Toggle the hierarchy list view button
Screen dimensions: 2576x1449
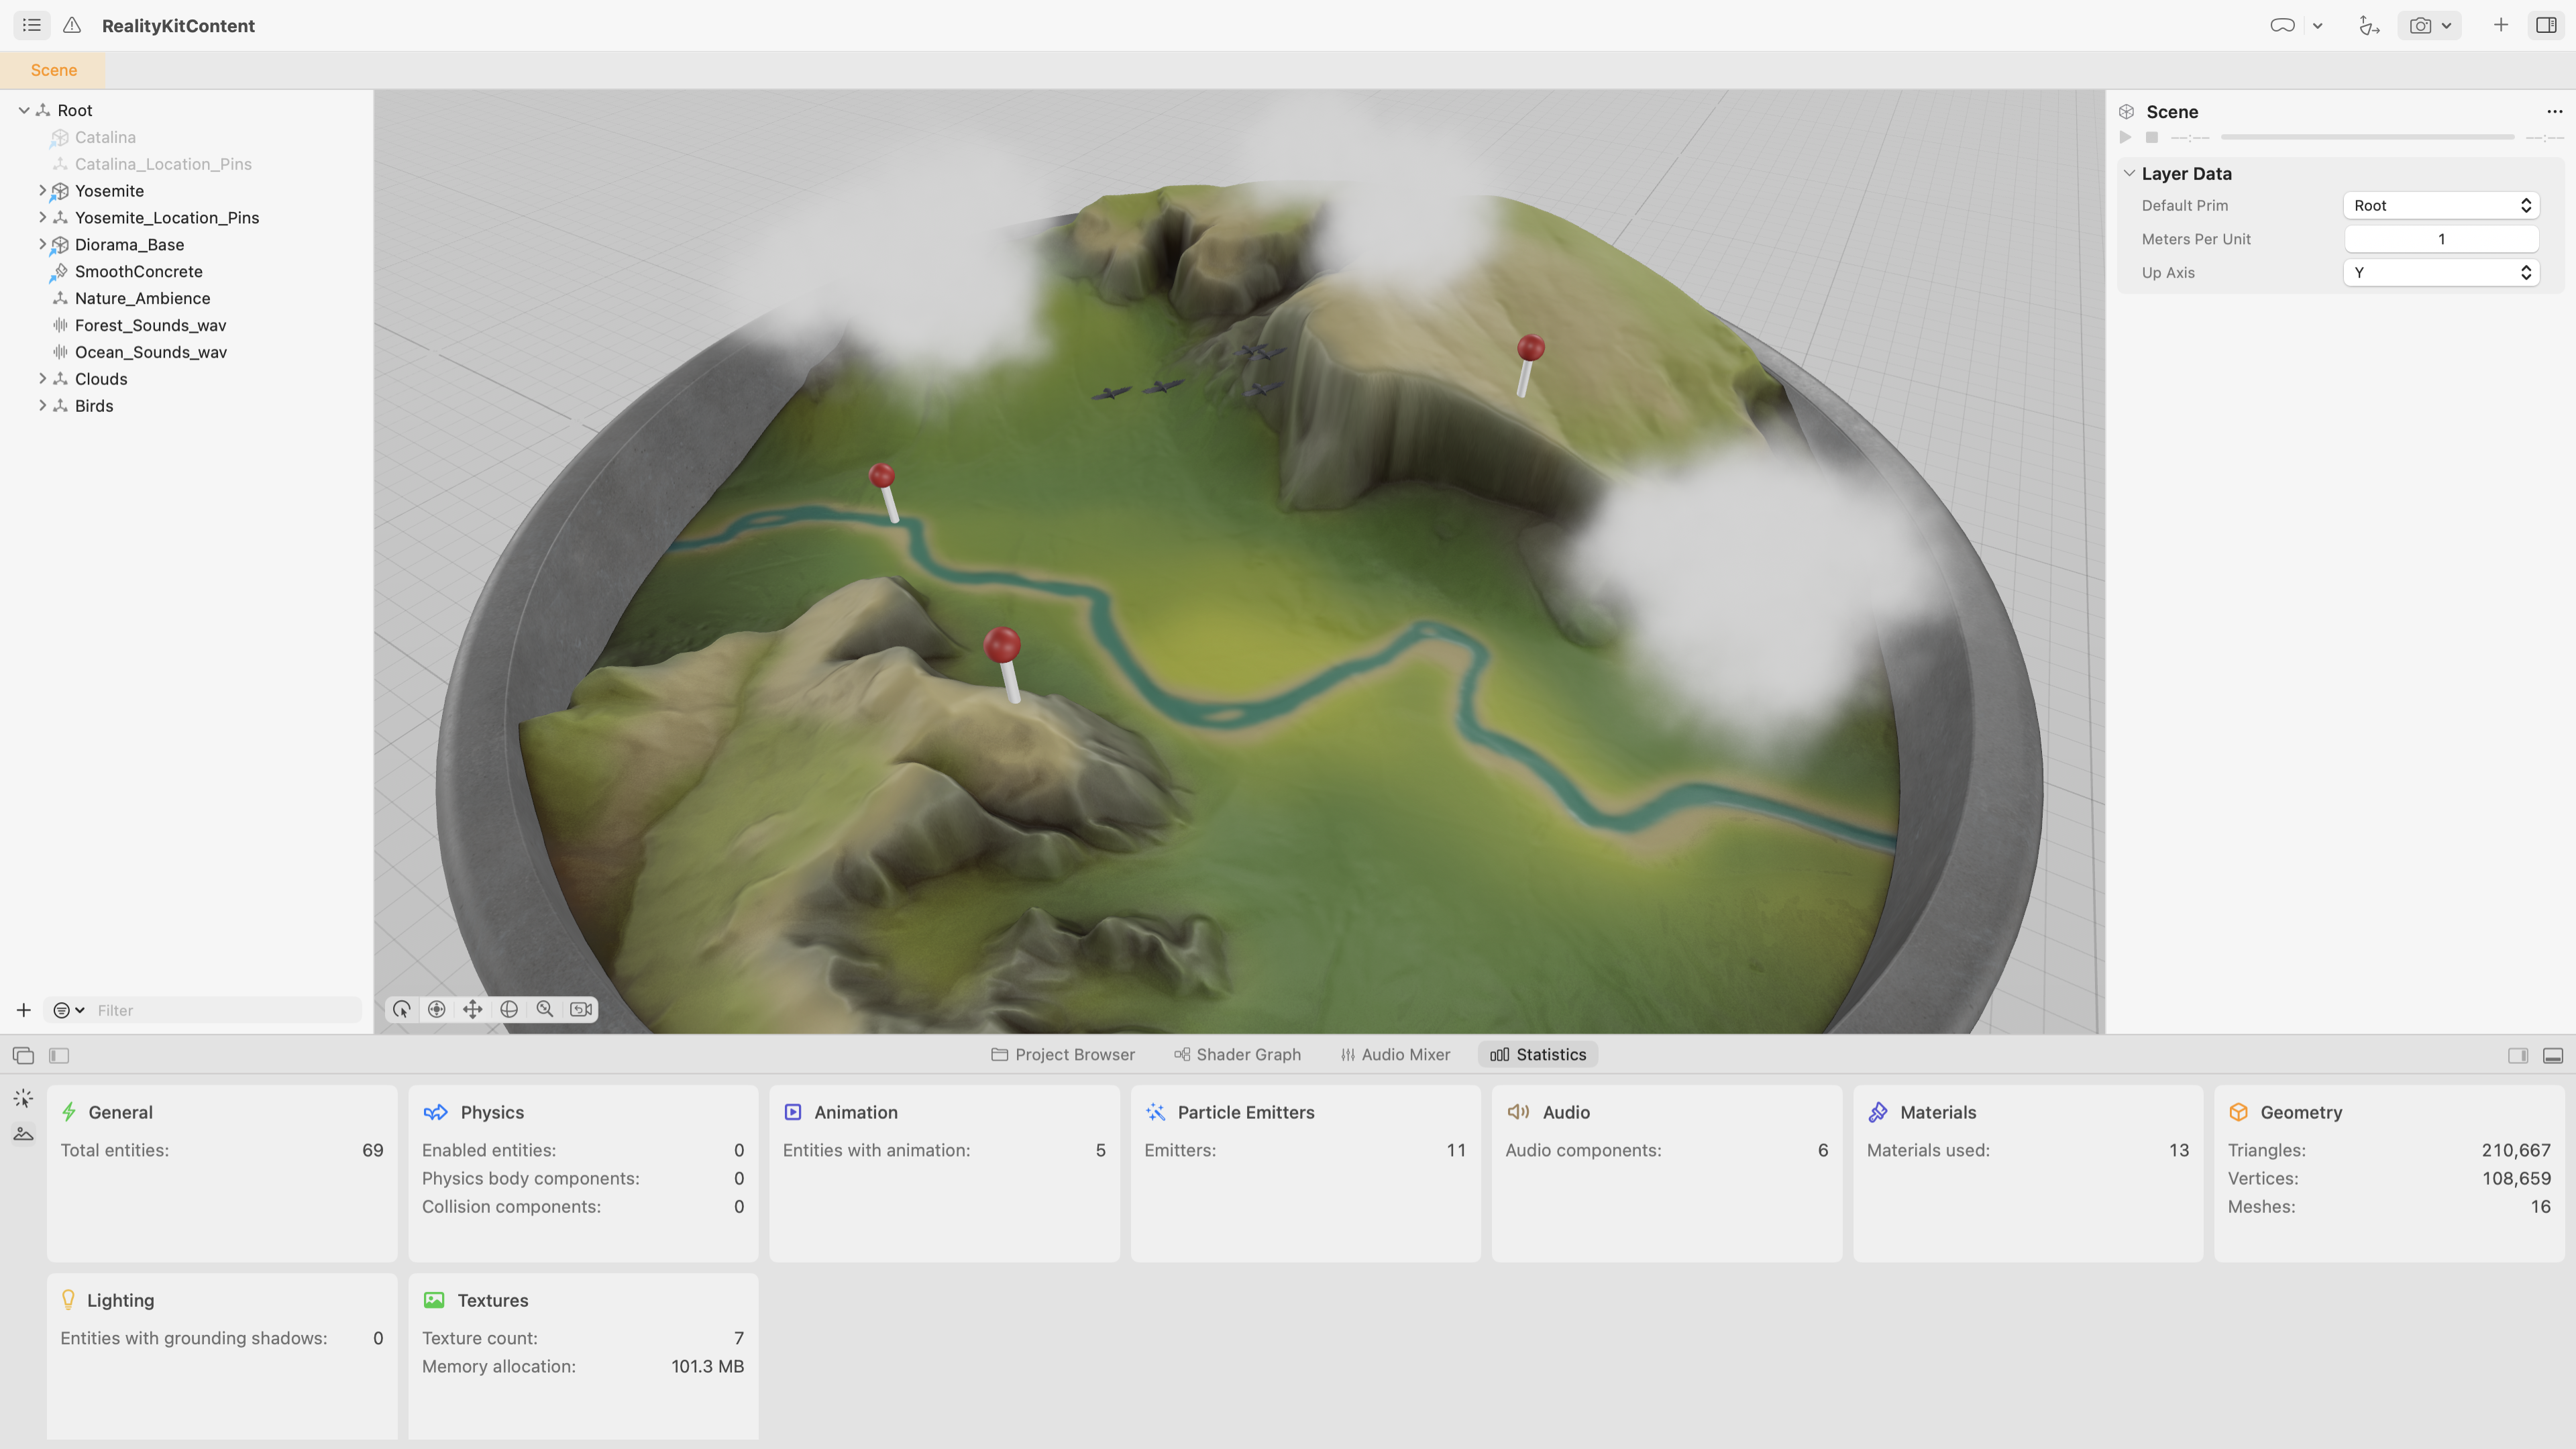pyautogui.click(x=31, y=25)
